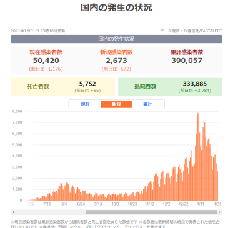Click the yellow 死亡者数 panel
Screen dimensions: 228x228
(62, 87)
